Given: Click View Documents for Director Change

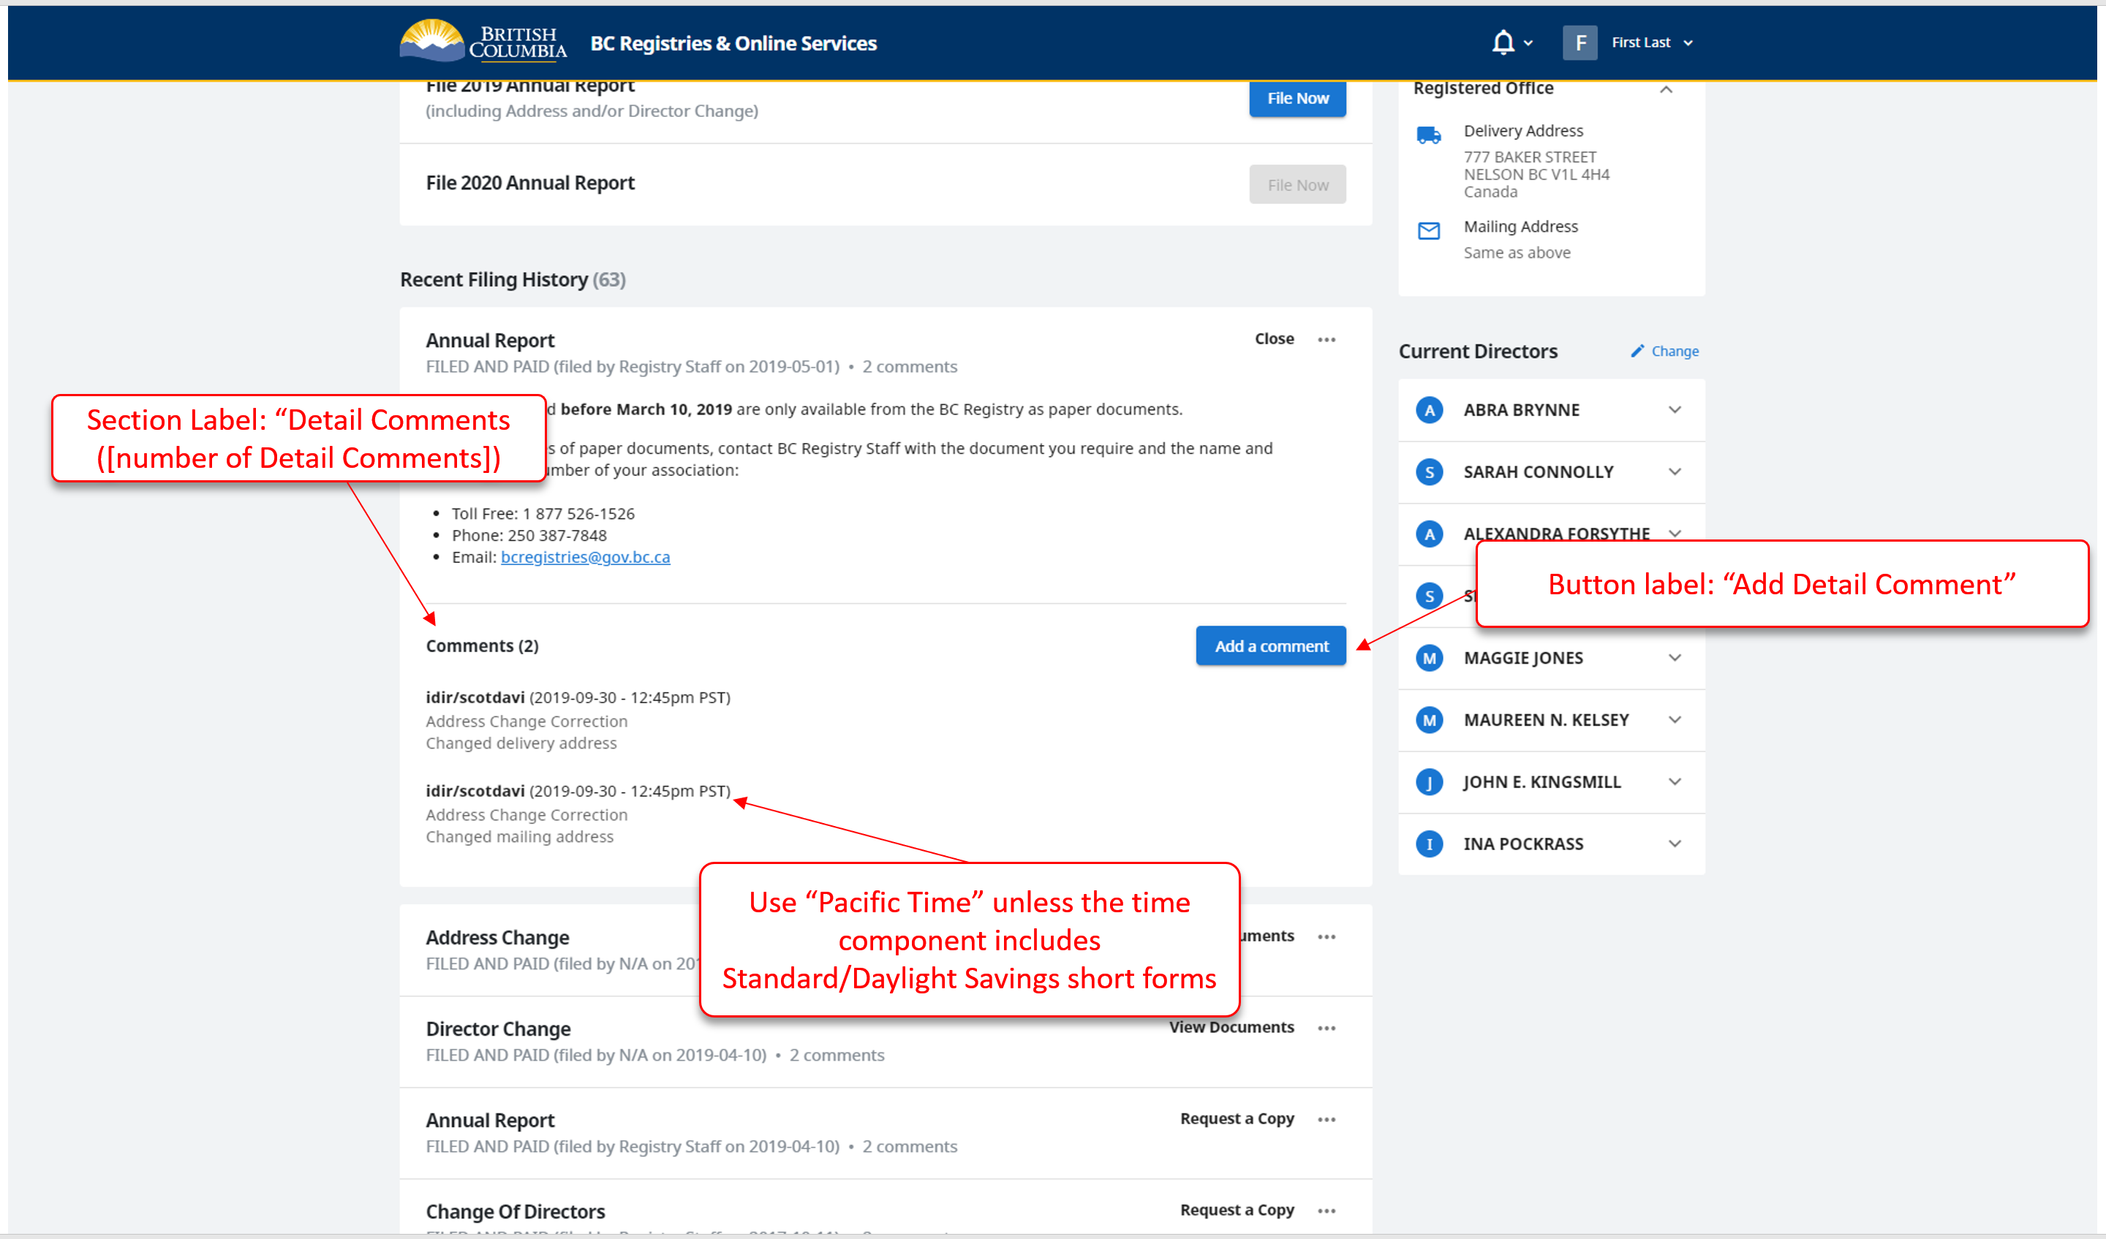Looking at the screenshot, I should click(1231, 1028).
